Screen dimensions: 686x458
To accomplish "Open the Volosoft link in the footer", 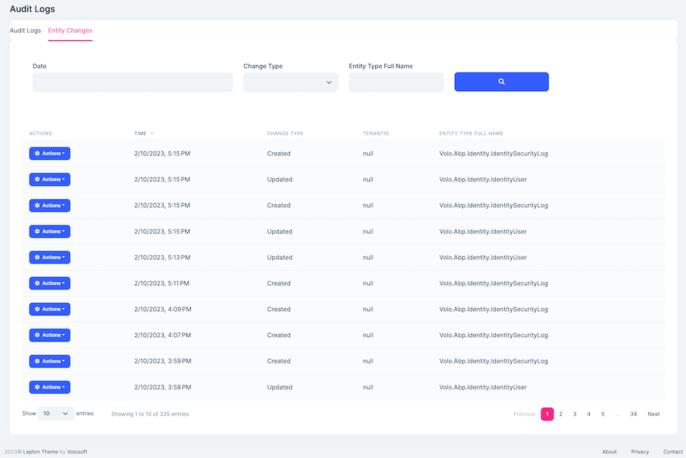I will (x=77, y=451).
